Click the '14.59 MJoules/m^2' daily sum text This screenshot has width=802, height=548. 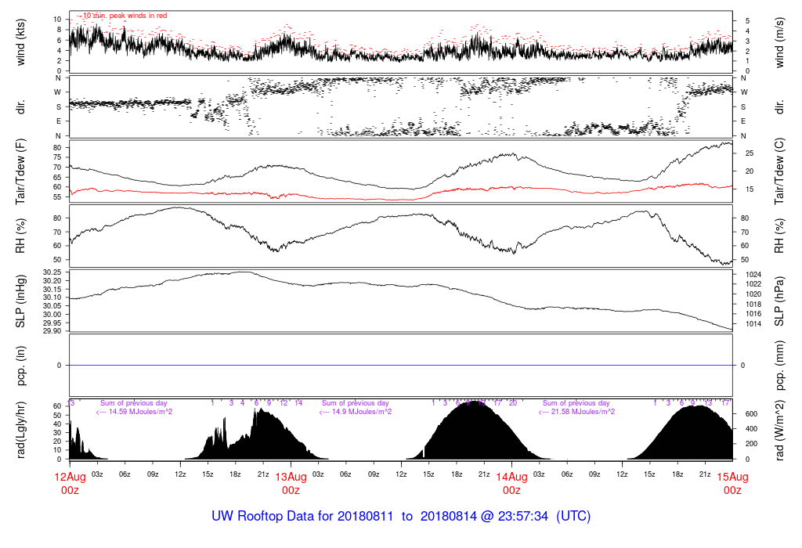pos(133,412)
